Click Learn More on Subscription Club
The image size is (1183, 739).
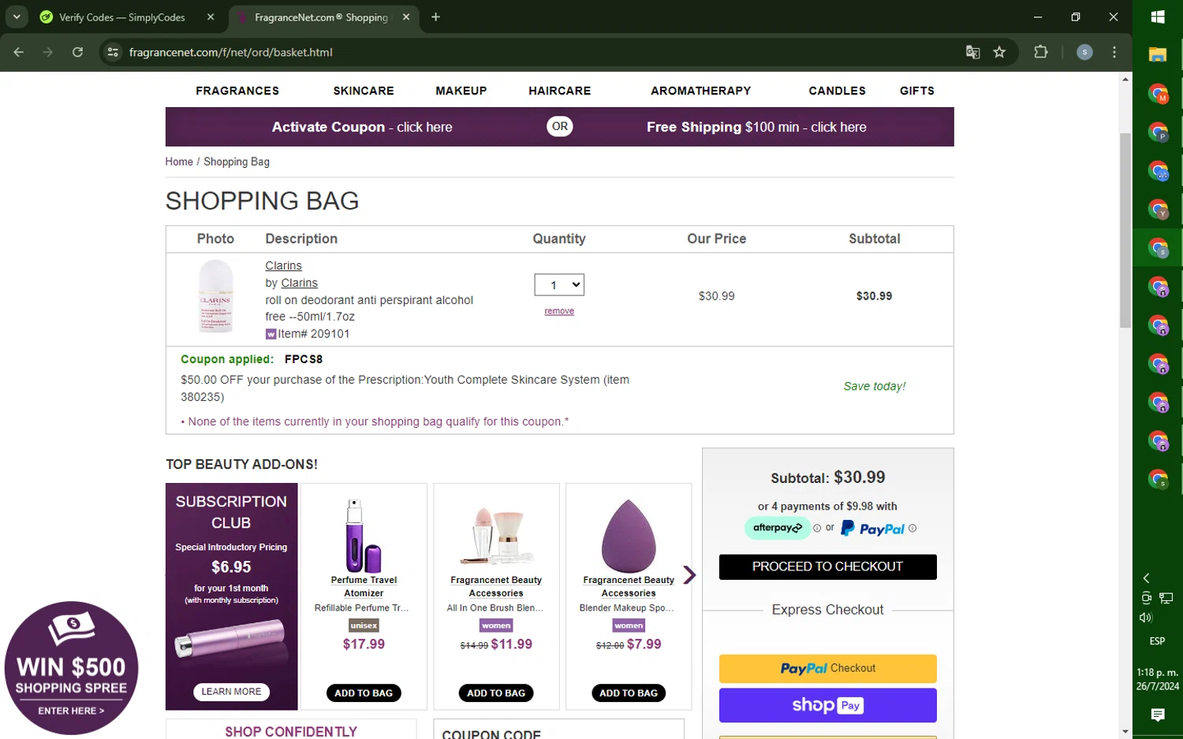231,692
